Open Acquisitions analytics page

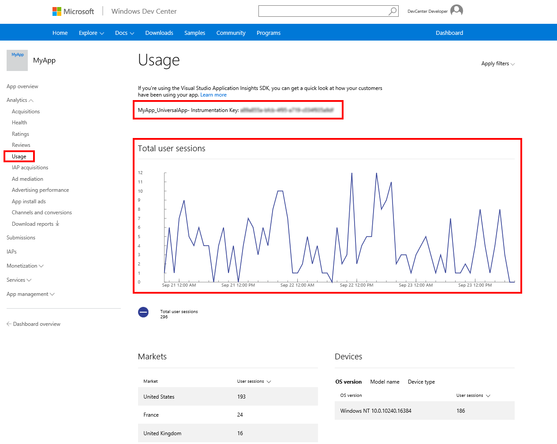tap(26, 112)
